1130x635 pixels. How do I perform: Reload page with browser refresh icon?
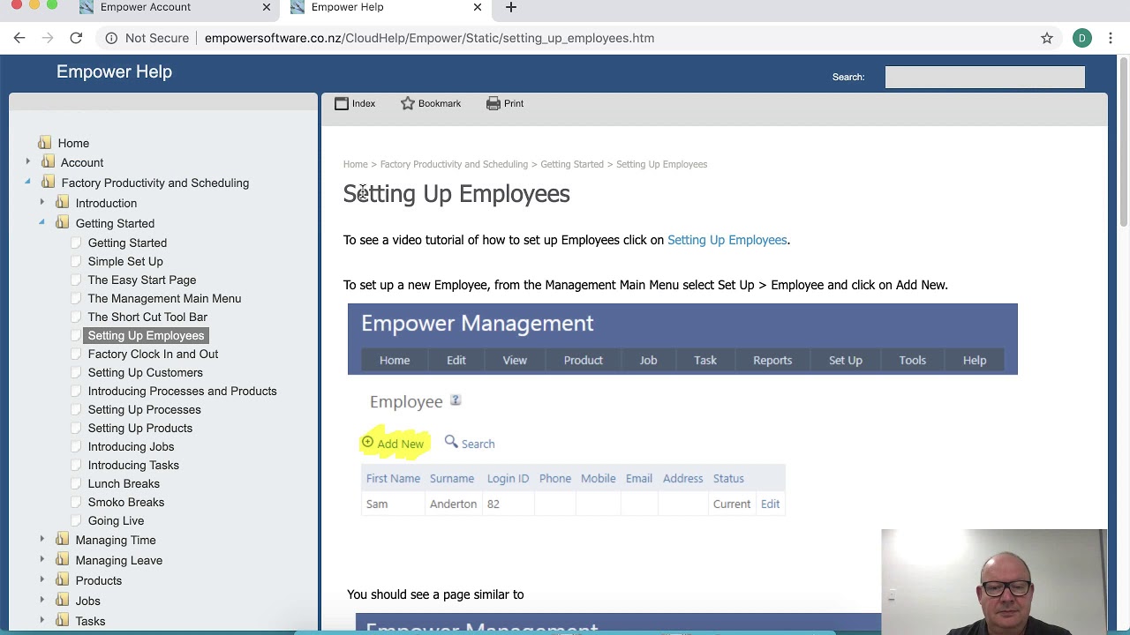[76, 38]
